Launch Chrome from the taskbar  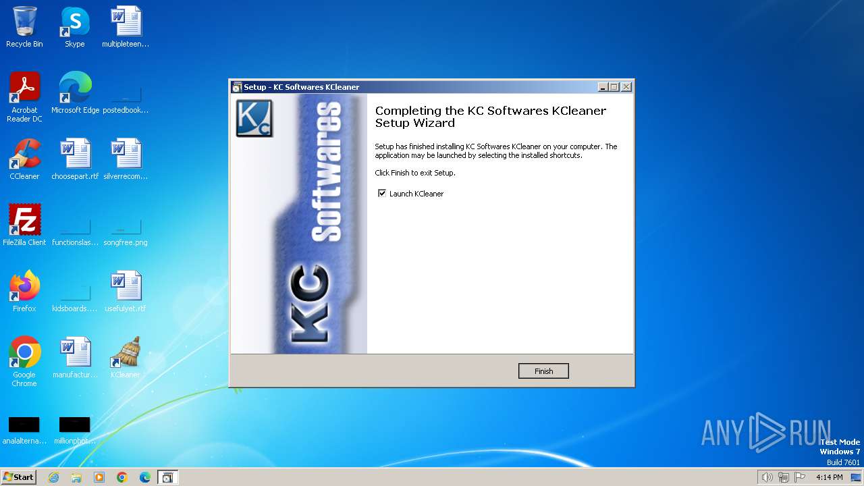[122, 477]
